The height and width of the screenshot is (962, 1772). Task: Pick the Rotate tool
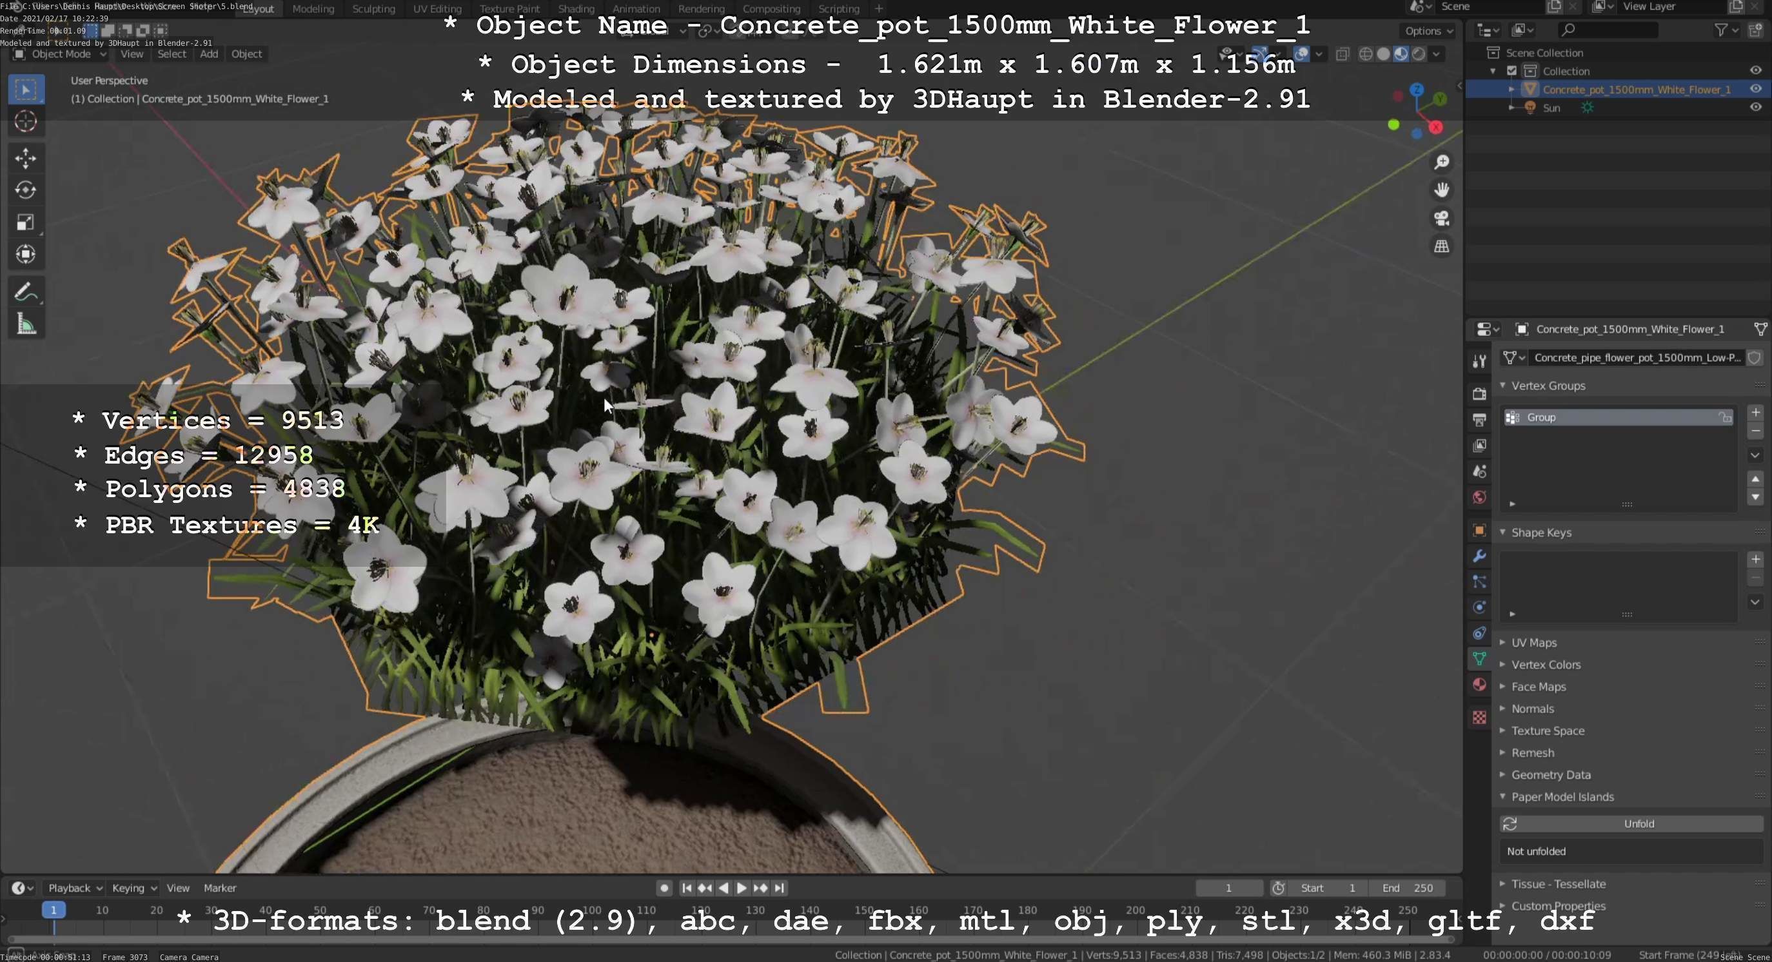pyautogui.click(x=26, y=190)
